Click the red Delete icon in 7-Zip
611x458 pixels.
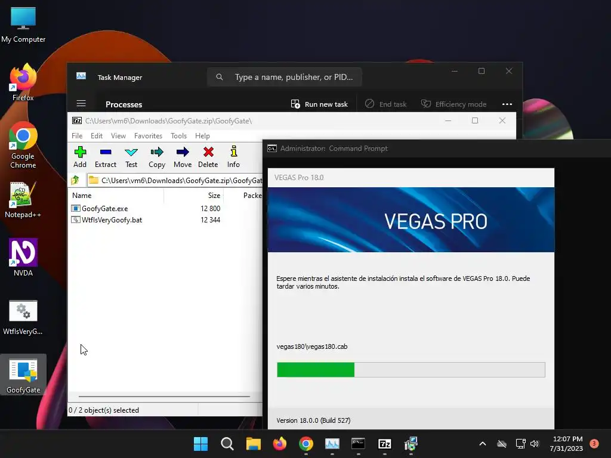click(208, 157)
